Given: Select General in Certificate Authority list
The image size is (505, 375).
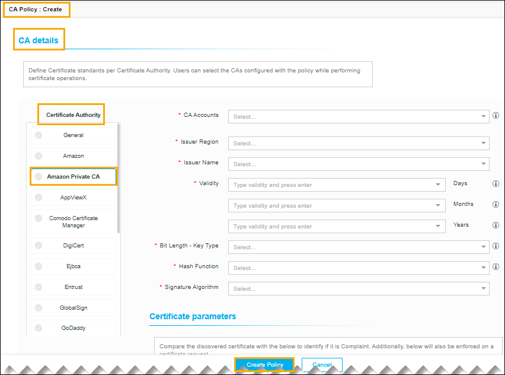Looking at the screenshot, I should 73,135.
